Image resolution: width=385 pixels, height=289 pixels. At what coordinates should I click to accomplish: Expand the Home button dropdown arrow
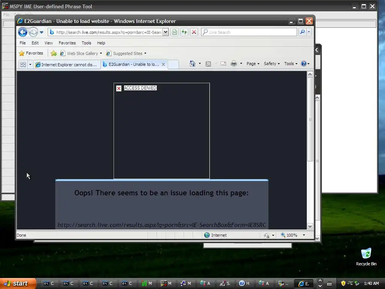point(200,64)
